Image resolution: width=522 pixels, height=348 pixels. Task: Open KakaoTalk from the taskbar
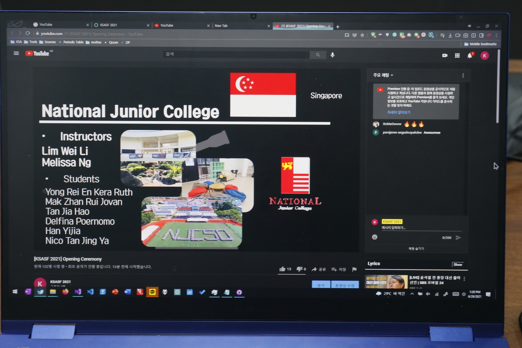pos(152,292)
